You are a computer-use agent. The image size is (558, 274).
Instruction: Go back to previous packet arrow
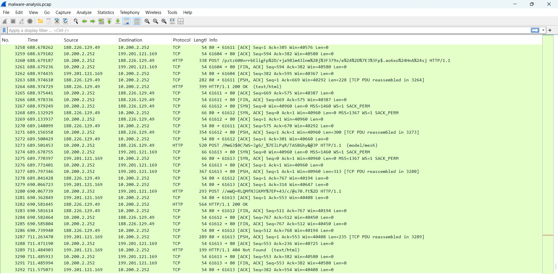click(84, 21)
